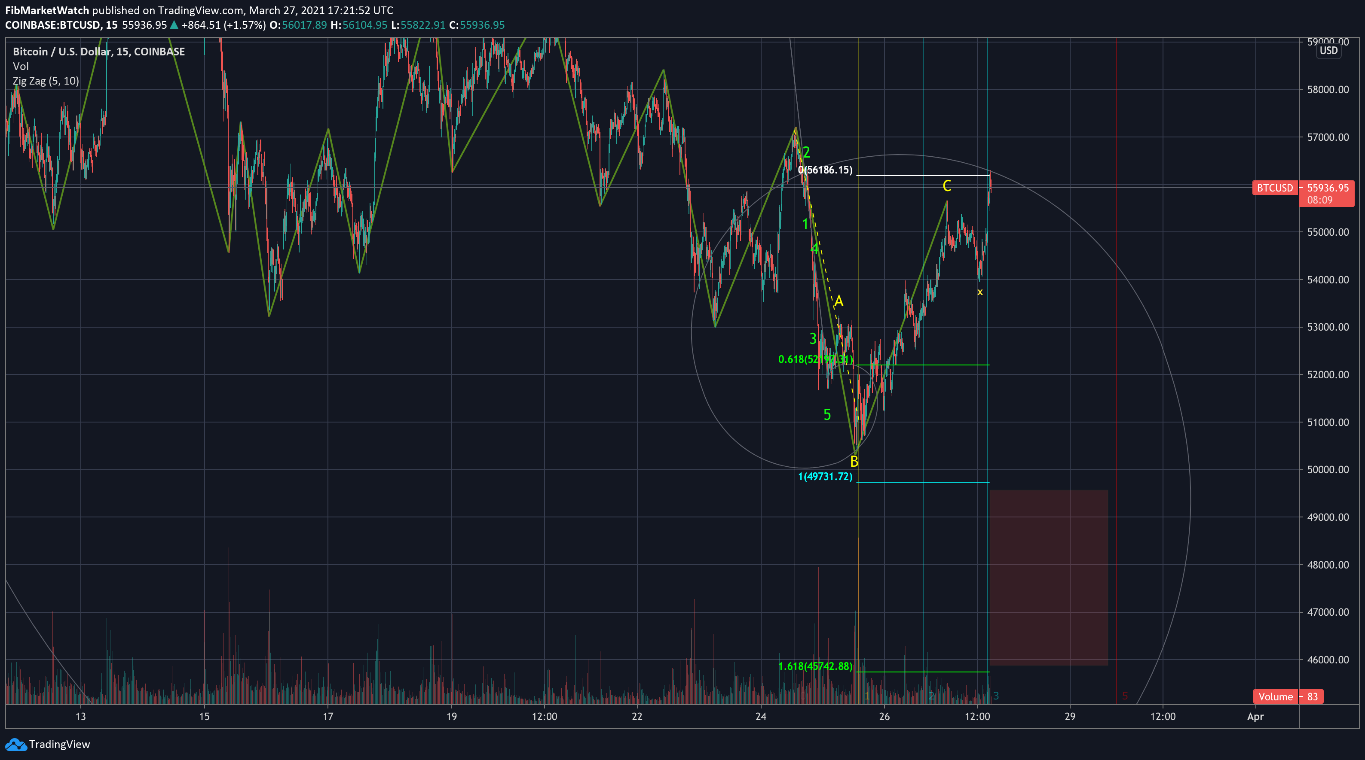This screenshot has width=1365, height=760.
Task: Click the Bitcoin / U.S. Dollar chart title
Action: [99, 52]
